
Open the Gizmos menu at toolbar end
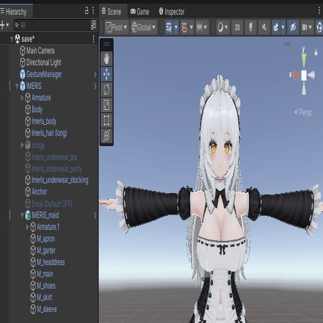coord(319,27)
